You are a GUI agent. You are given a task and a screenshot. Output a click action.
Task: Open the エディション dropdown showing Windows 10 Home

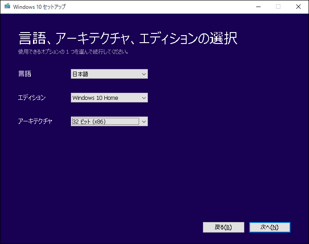(x=109, y=98)
